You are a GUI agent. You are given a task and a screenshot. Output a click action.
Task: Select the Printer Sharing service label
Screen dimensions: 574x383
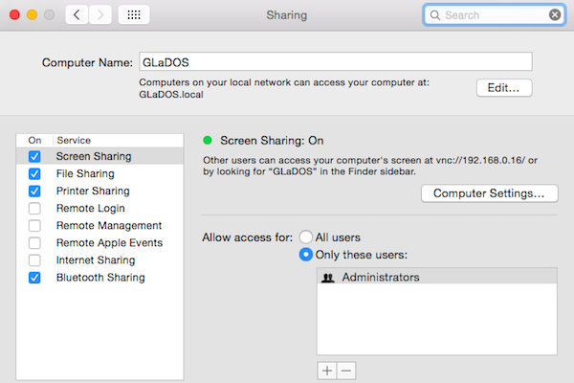93,191
